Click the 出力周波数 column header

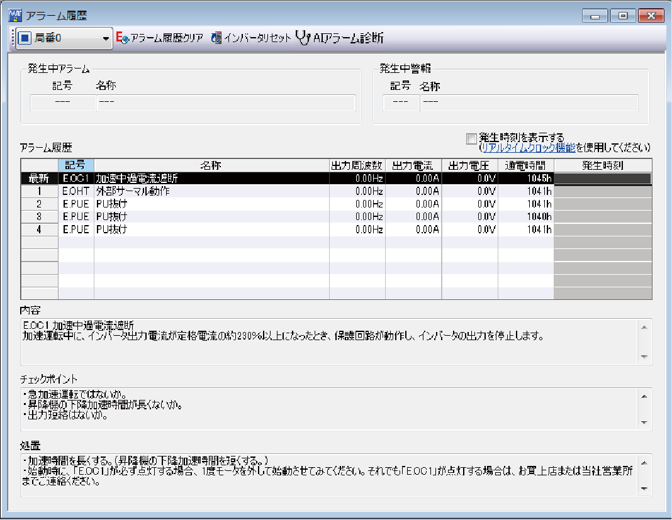point(357,165)
